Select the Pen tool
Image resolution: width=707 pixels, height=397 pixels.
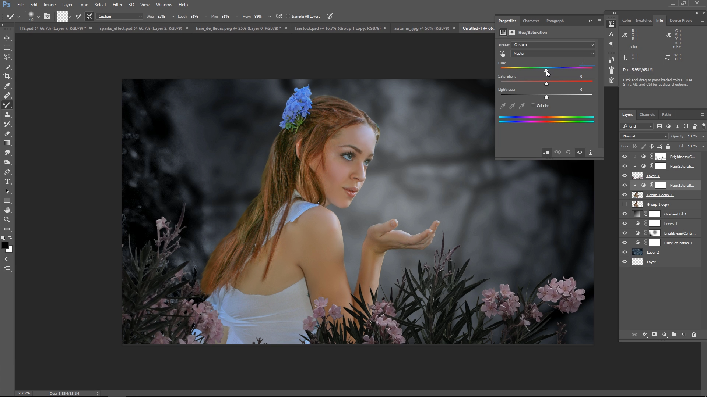pos(7,172)
